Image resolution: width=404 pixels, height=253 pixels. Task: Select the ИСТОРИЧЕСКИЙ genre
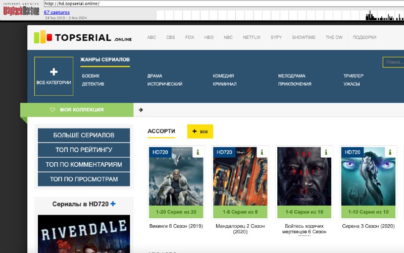165,84
